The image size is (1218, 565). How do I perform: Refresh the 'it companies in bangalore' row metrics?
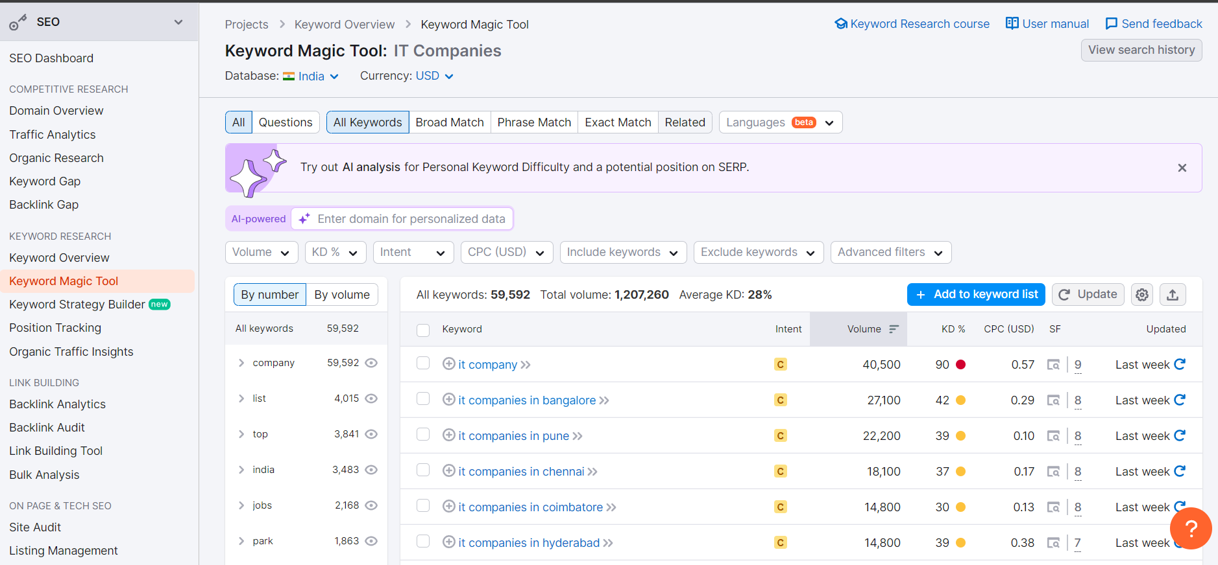point(1180,400)
